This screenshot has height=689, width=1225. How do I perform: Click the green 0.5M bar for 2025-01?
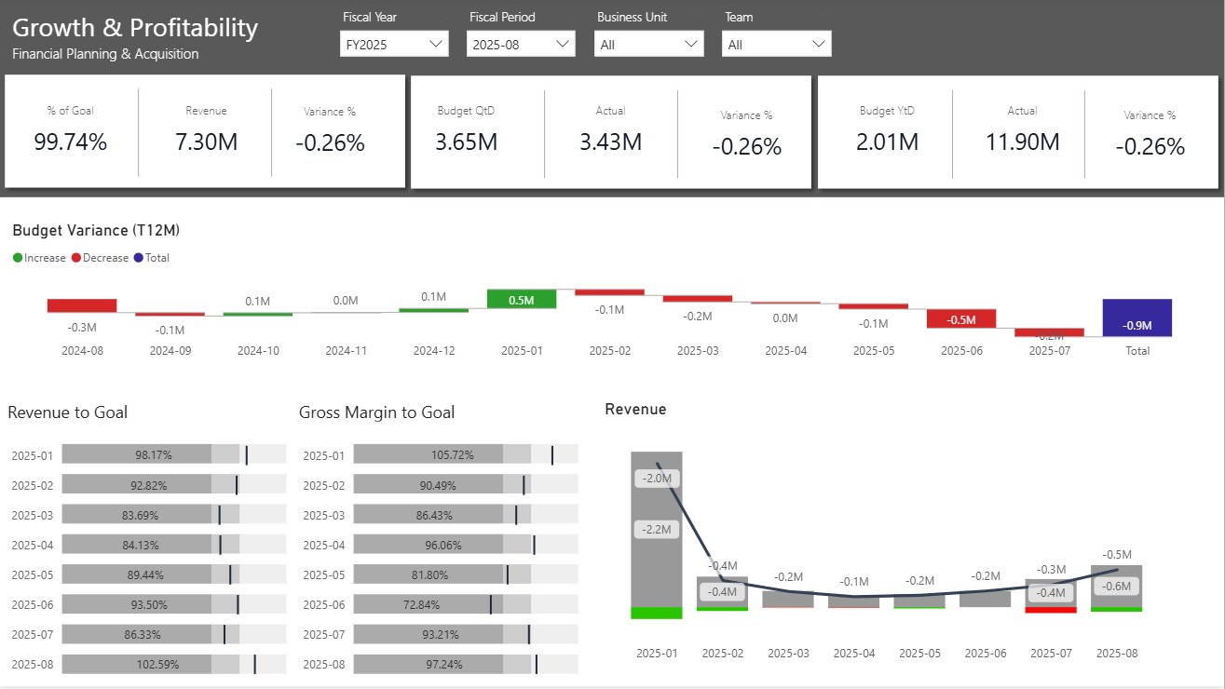(x=522, y=299)
